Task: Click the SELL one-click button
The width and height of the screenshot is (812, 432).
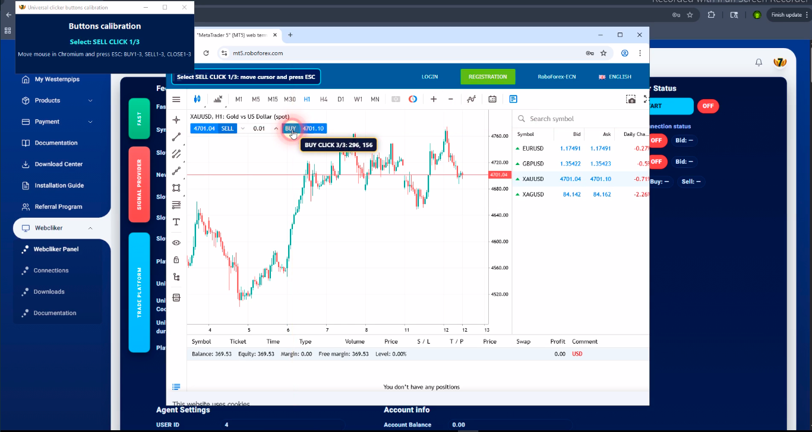Action: click(228, 128)
